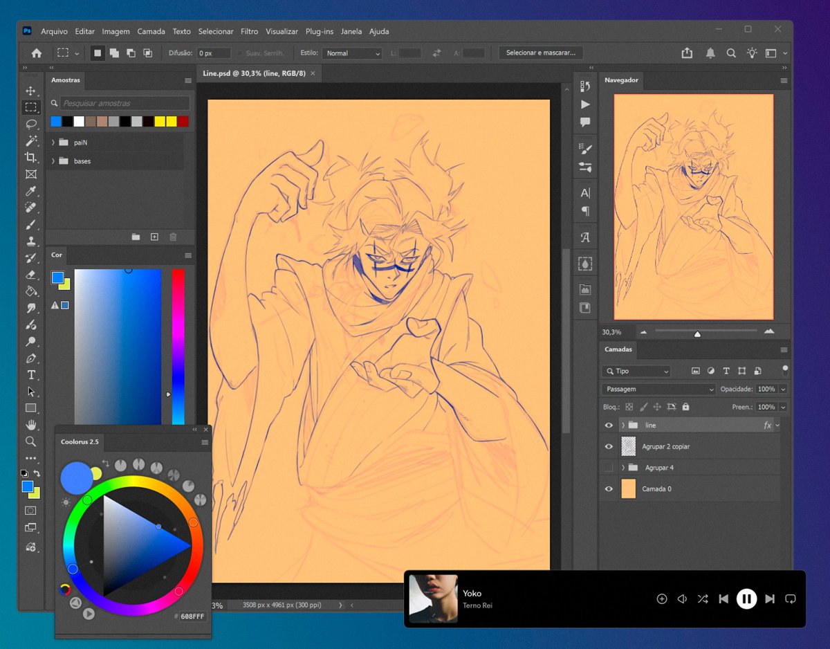This screenshot has height=649, width=830.
Task: Toggle shuffle in the music player
Action: coord(703,599)
